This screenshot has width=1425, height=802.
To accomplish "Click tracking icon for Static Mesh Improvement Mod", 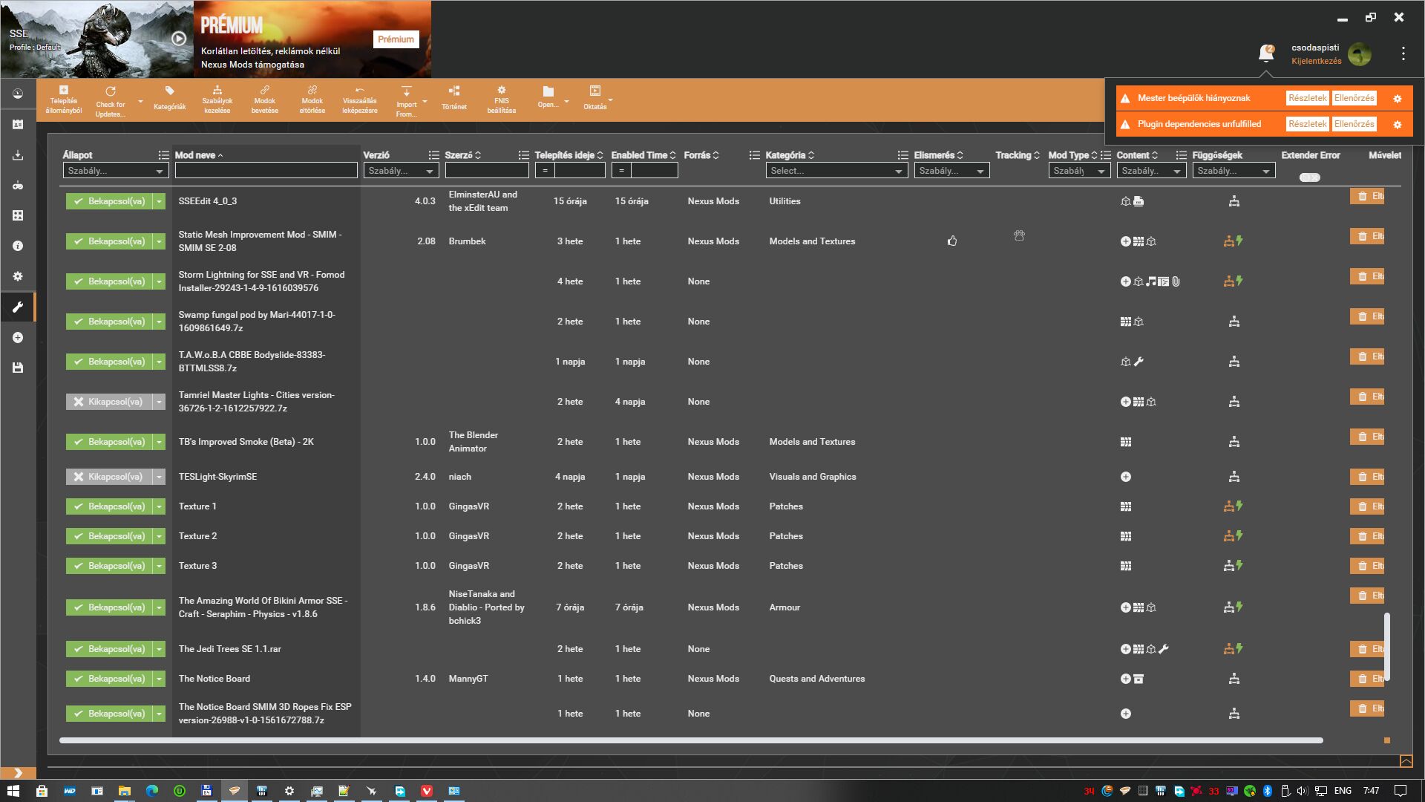I will [1019, 235].
